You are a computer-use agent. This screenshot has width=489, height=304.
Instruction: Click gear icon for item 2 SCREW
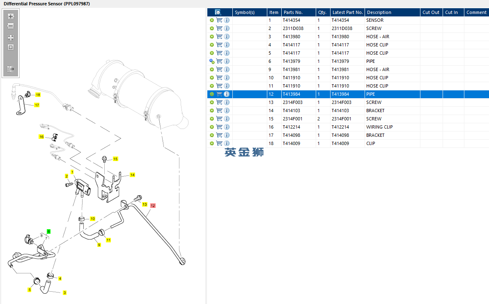(x=212, y=28)
